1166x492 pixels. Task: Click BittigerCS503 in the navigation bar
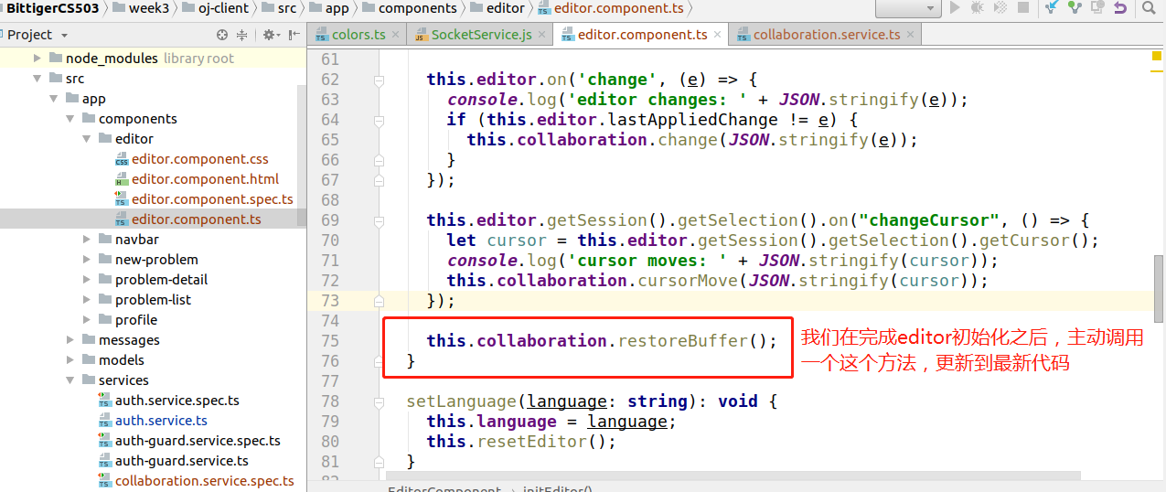click(52, 8)
